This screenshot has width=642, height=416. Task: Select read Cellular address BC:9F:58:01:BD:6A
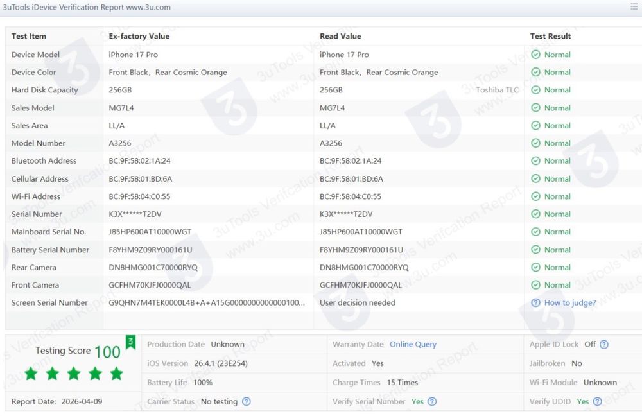[x=351, y=178]
